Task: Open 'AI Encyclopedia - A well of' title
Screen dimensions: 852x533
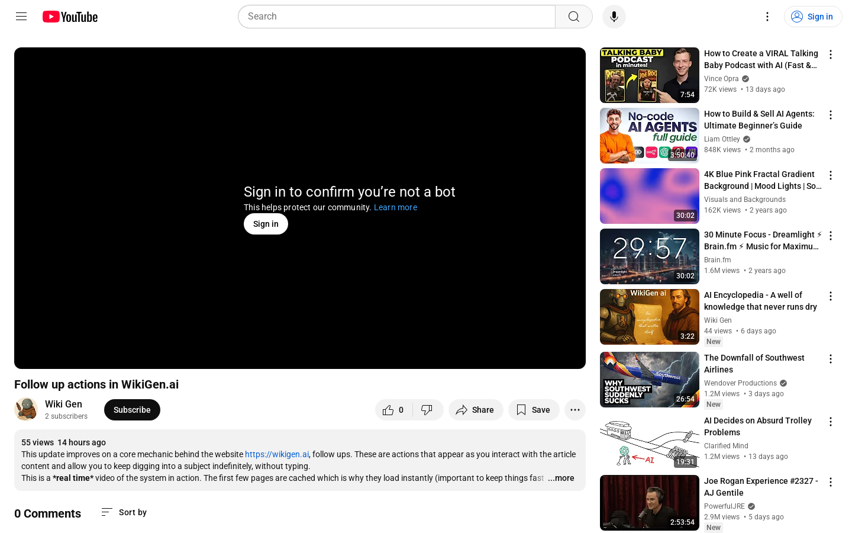Action: pos(760,301)
